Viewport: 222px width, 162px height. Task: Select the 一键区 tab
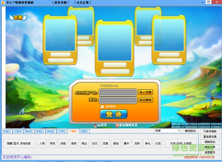pos(73,131)
